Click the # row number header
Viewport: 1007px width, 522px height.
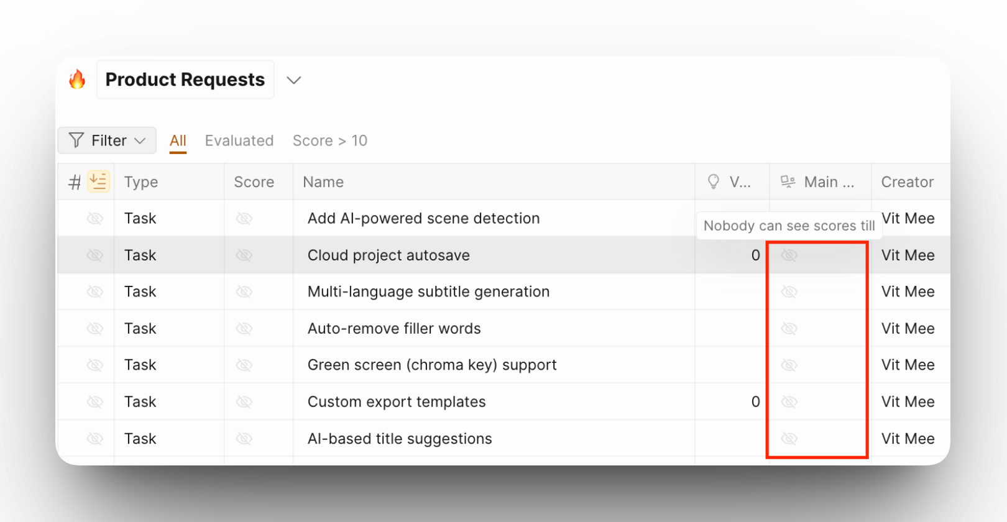[x=75, y=182]
